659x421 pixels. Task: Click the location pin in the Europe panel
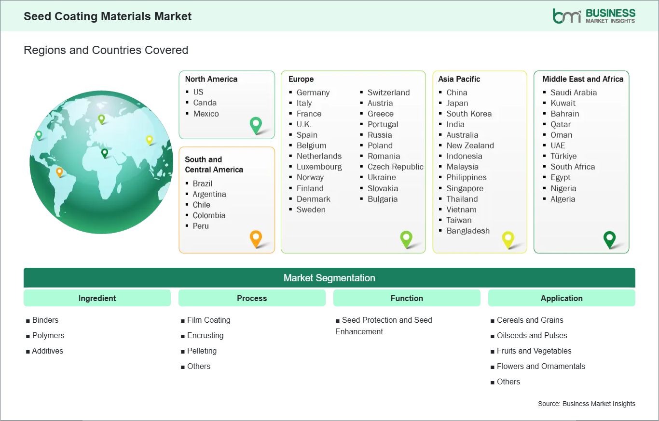point(407,239)
